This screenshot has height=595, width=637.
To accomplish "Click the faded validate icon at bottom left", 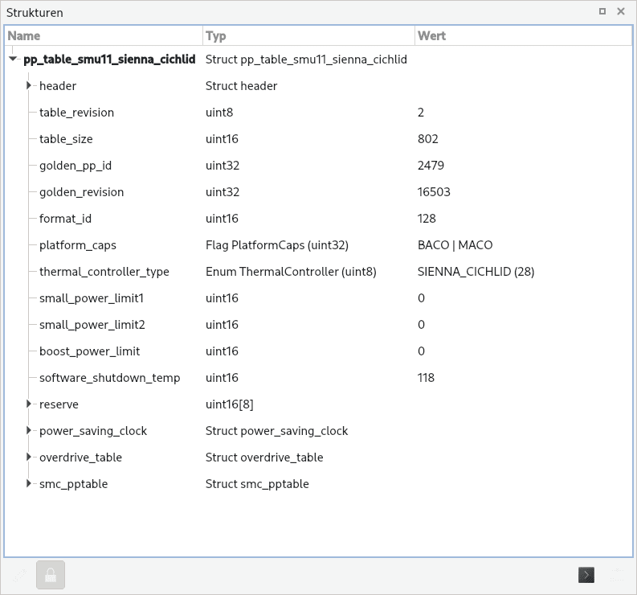I will [19, 575].
